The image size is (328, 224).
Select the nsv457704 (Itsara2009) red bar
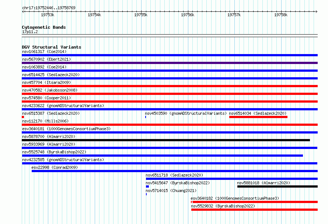click(x=170, y=86)
